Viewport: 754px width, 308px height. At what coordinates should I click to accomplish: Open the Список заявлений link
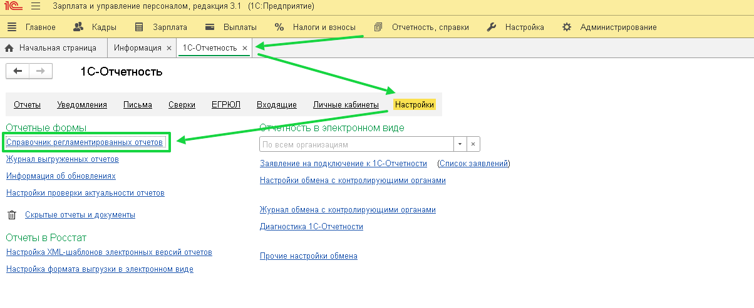(474, 164)
